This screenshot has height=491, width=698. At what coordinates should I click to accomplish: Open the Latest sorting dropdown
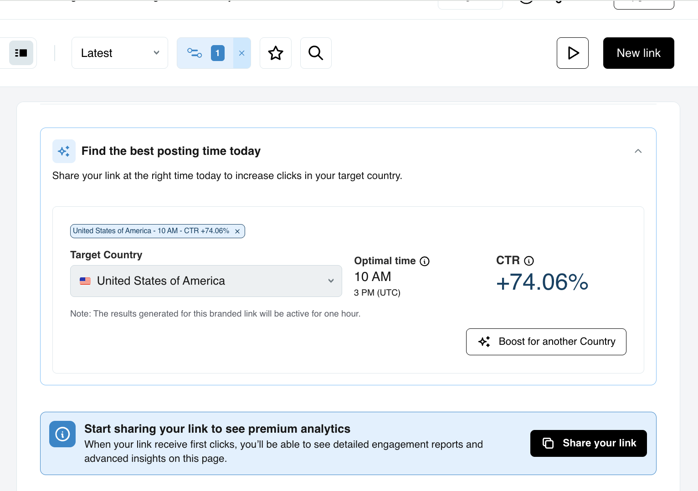[119, 53]
